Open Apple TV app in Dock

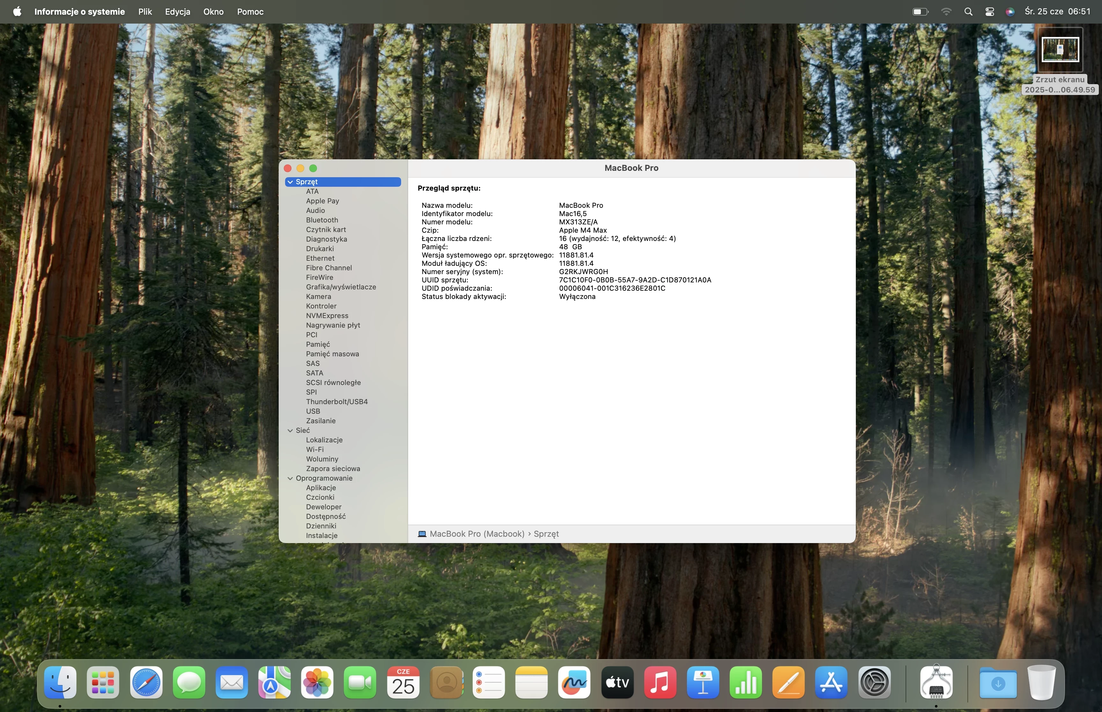tap(617, 682)
